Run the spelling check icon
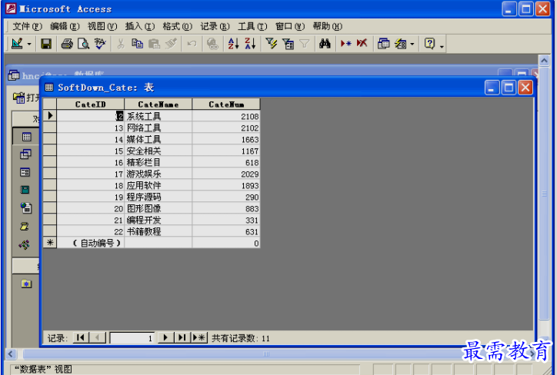 [100, 44]
